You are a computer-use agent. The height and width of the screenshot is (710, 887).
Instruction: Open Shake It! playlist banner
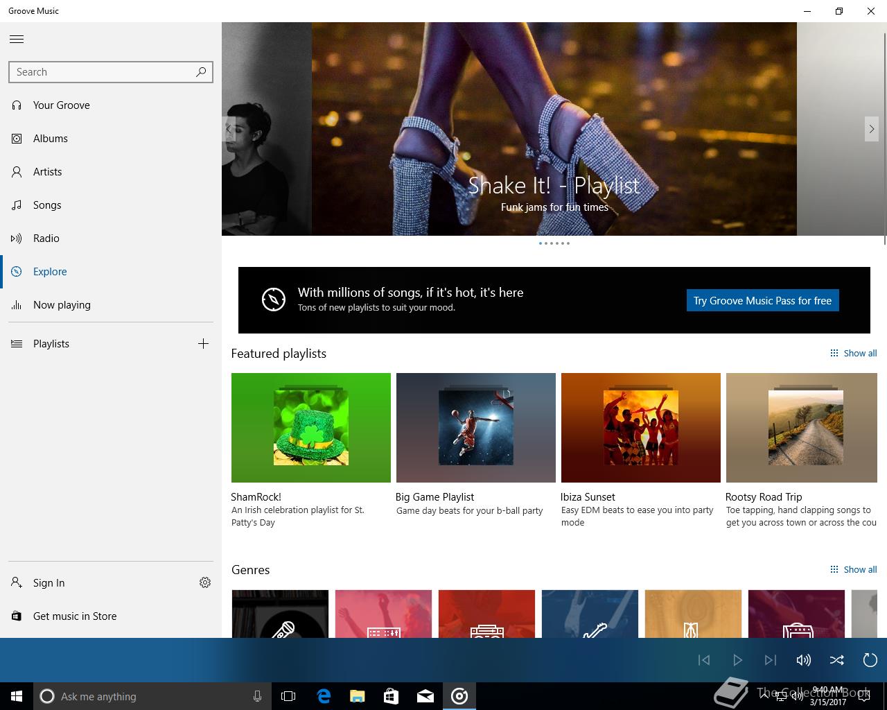click(554, 129)
